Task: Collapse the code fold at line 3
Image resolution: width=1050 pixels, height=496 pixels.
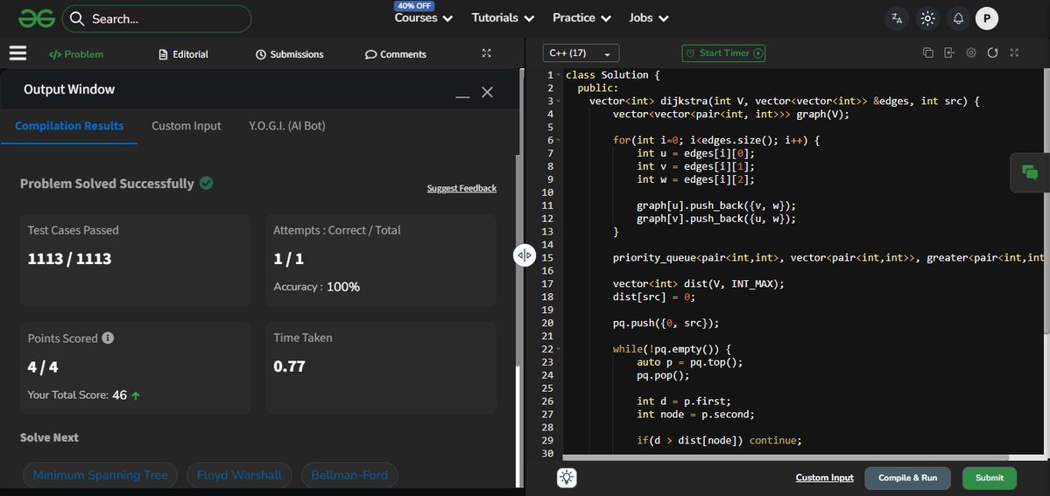Action: tap(559, 101)
